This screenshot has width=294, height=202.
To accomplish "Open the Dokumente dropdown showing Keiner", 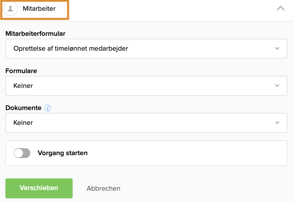I will [146, 123].
